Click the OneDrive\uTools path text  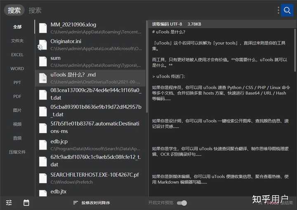pyautogui.click(x=95, y=82)
